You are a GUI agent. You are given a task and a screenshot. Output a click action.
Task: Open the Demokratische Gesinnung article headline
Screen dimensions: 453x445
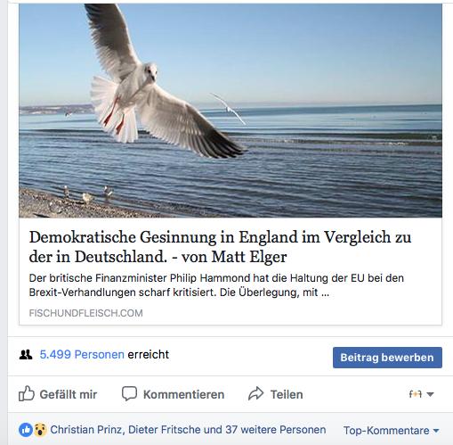220,246
